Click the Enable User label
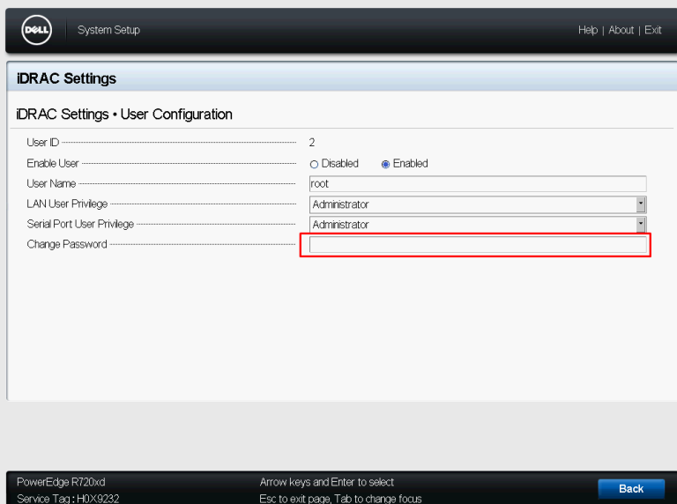Image resolution: width=677 pixels, height=504 pixels. click(x=53, y=164)
